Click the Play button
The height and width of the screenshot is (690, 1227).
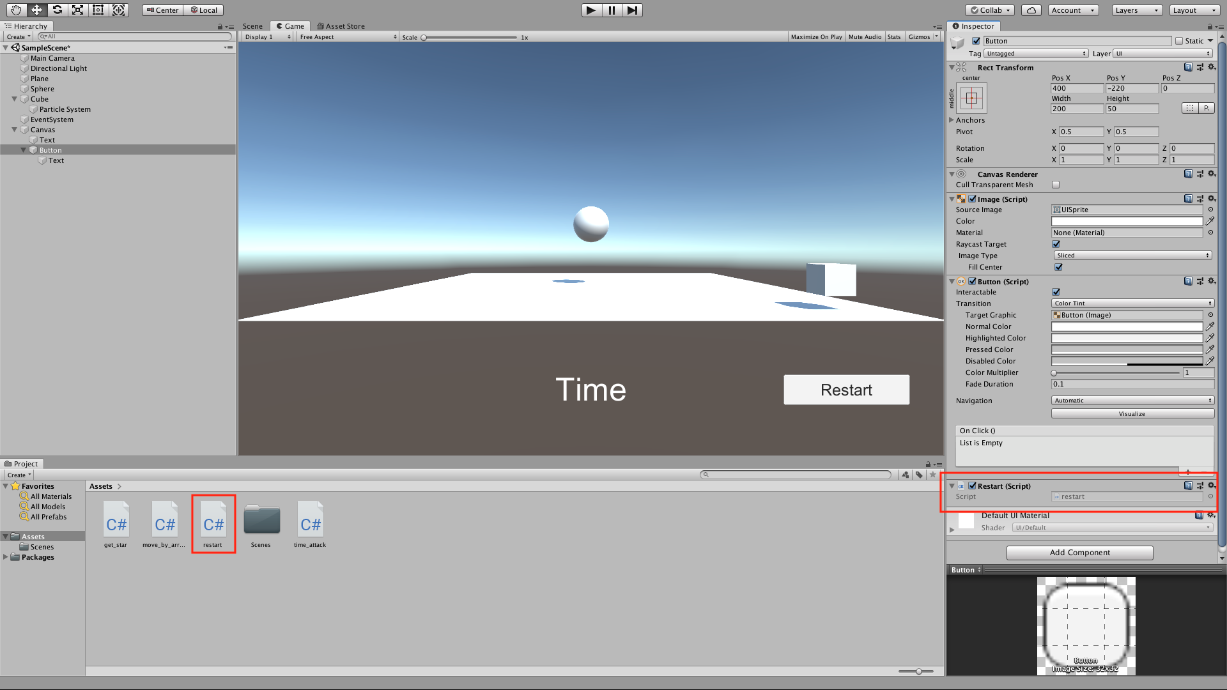(x=591, y=10)
